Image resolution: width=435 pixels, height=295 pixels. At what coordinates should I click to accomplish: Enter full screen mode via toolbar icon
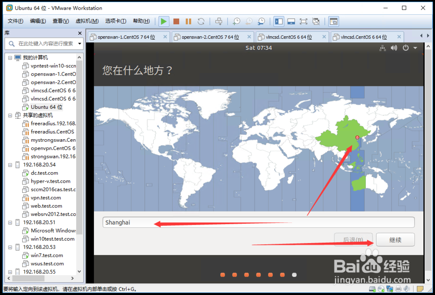point(303,21)
